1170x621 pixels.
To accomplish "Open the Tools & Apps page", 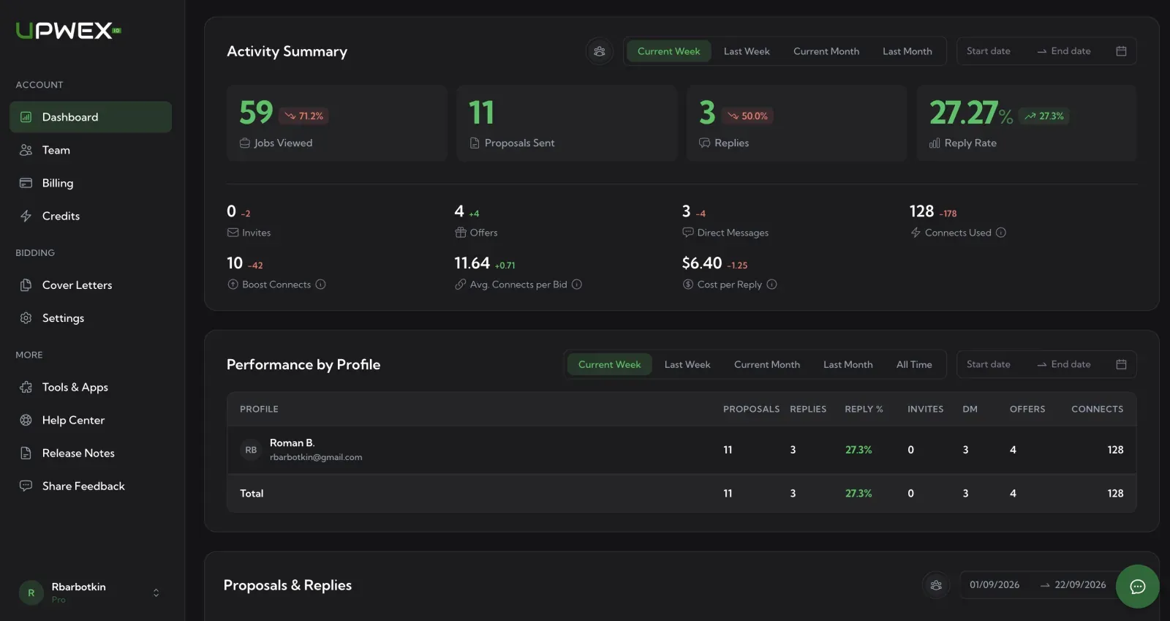I will [x=91, y=387].
